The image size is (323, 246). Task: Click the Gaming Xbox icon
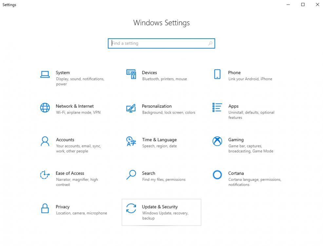tap(217, 141)
